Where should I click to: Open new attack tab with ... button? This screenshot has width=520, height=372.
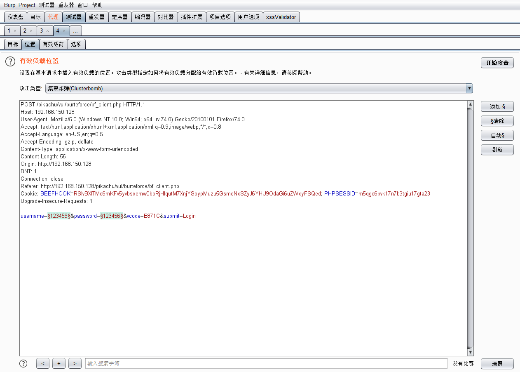click(x=75, y=31)
